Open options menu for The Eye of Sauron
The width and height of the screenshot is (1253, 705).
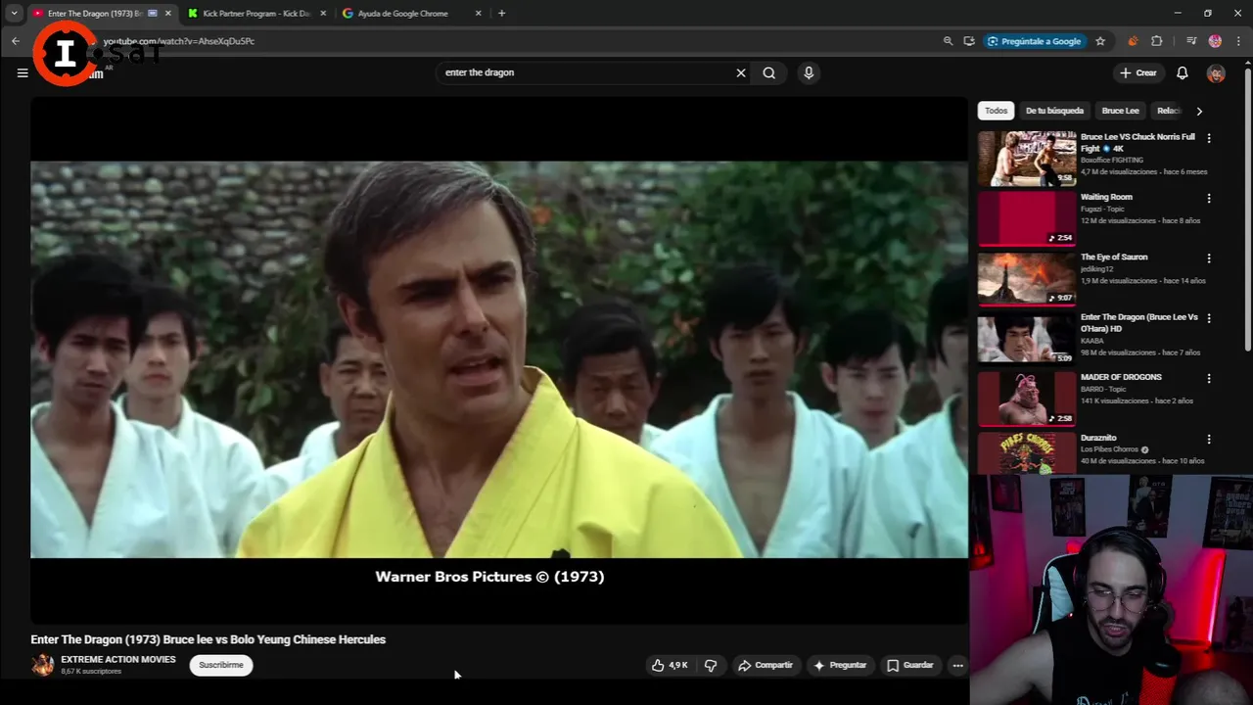(1209, 258)
